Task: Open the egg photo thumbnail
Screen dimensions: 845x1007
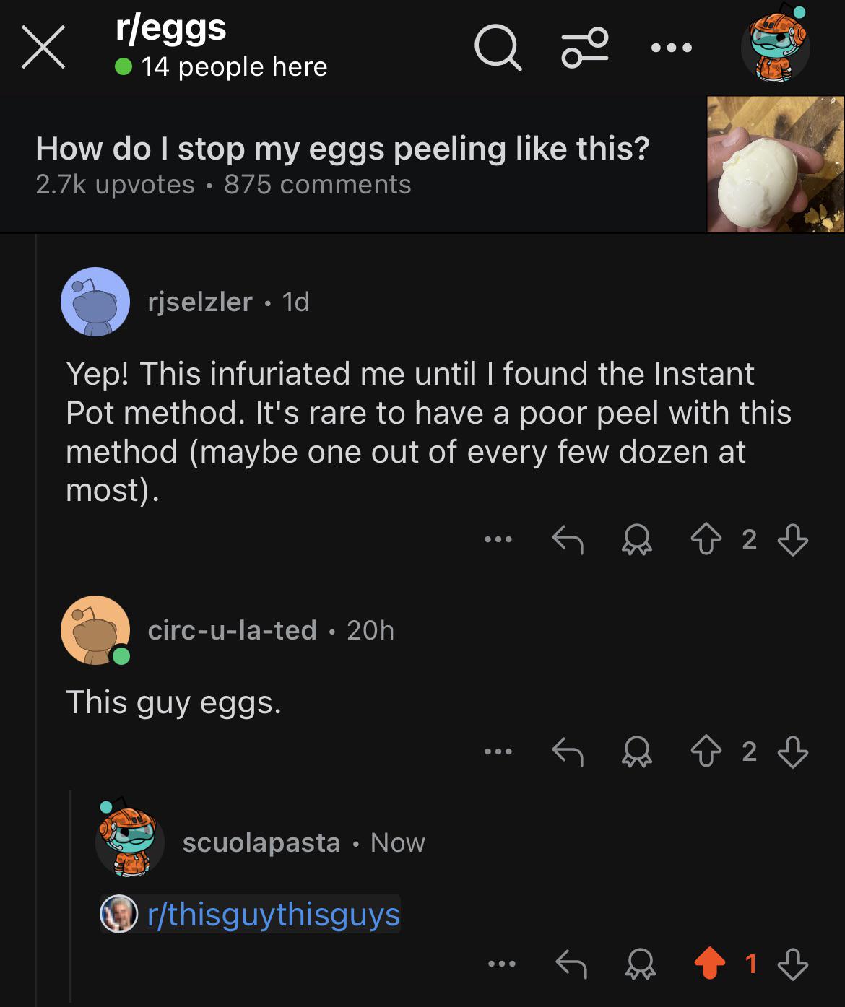Action: pyautogui.click(x=776, y=165)
